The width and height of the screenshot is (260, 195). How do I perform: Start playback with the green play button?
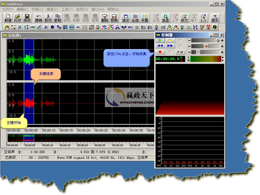pyautogui.click(x=160, y=40)
